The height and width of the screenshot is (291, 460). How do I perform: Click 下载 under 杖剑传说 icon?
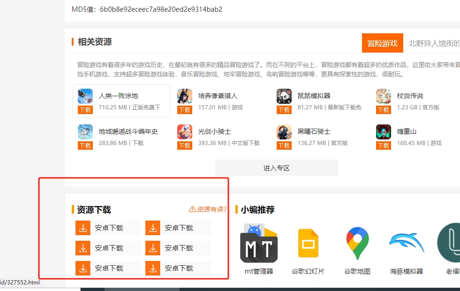384,110
